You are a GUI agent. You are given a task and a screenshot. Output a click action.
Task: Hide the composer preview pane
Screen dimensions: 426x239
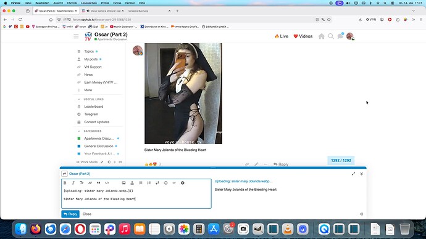(x=362, y=214)
